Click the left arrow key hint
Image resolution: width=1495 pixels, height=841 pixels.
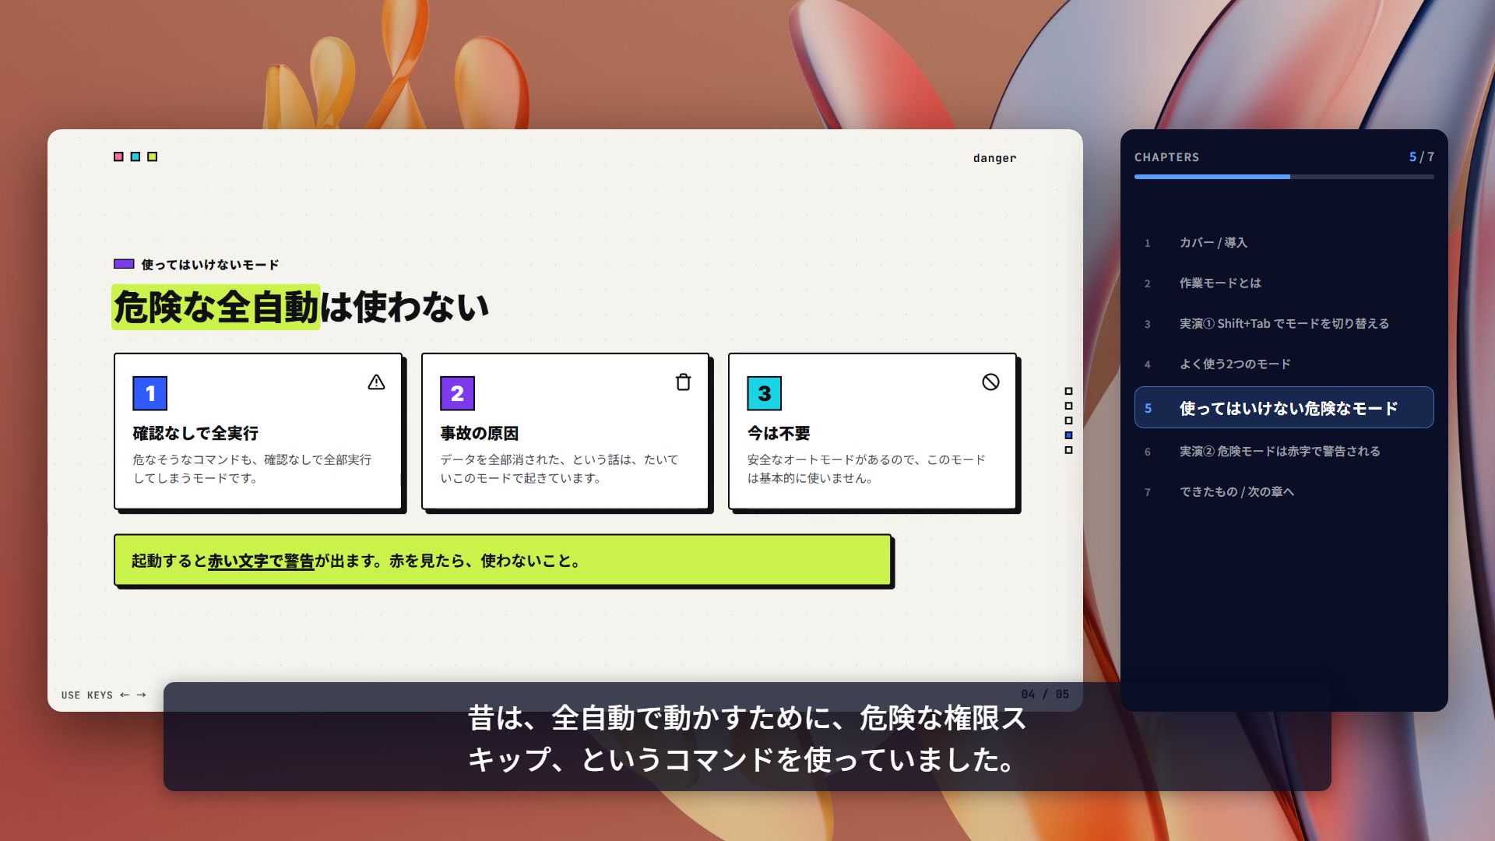[x=125, y=695]
